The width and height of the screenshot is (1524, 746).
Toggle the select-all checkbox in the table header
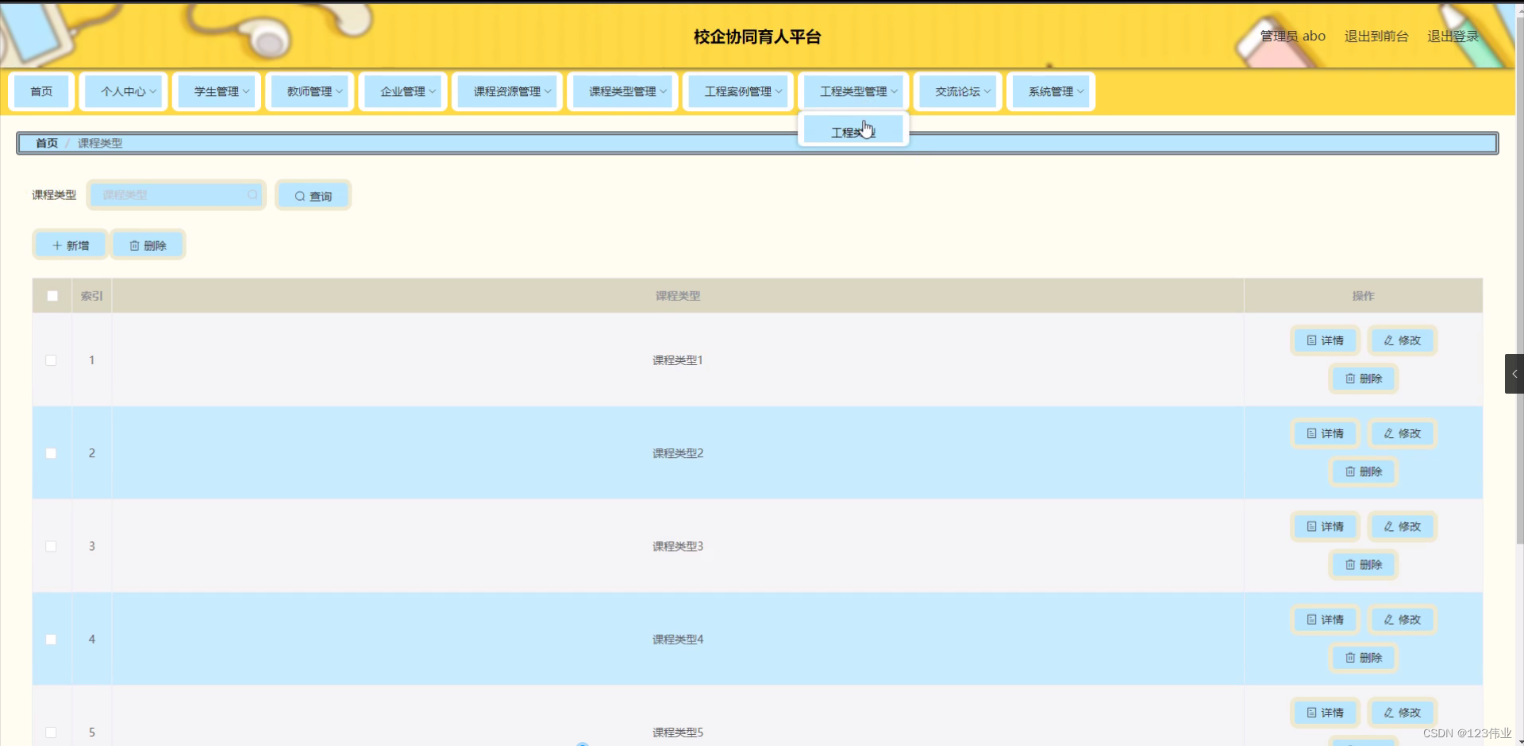pyautogui.click(x=52, y=295)
